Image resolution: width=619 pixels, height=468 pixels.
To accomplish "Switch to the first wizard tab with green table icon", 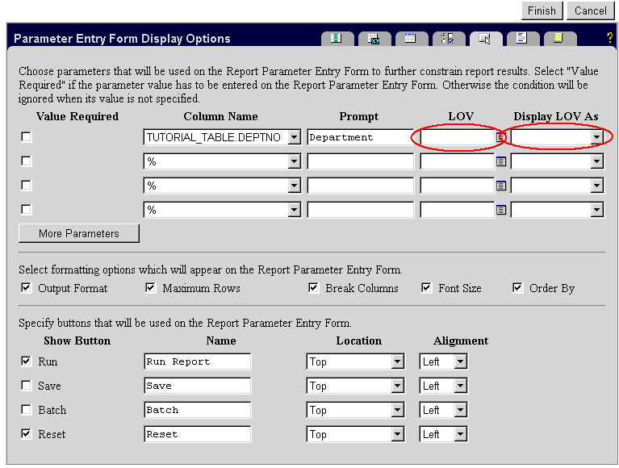I will pyautogui.click(x=336, y=39).
